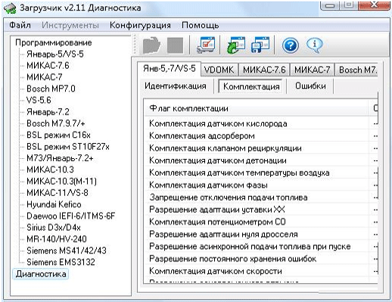
Task: Open the Комплектация sub-tab
Action: tap(251, 86)
